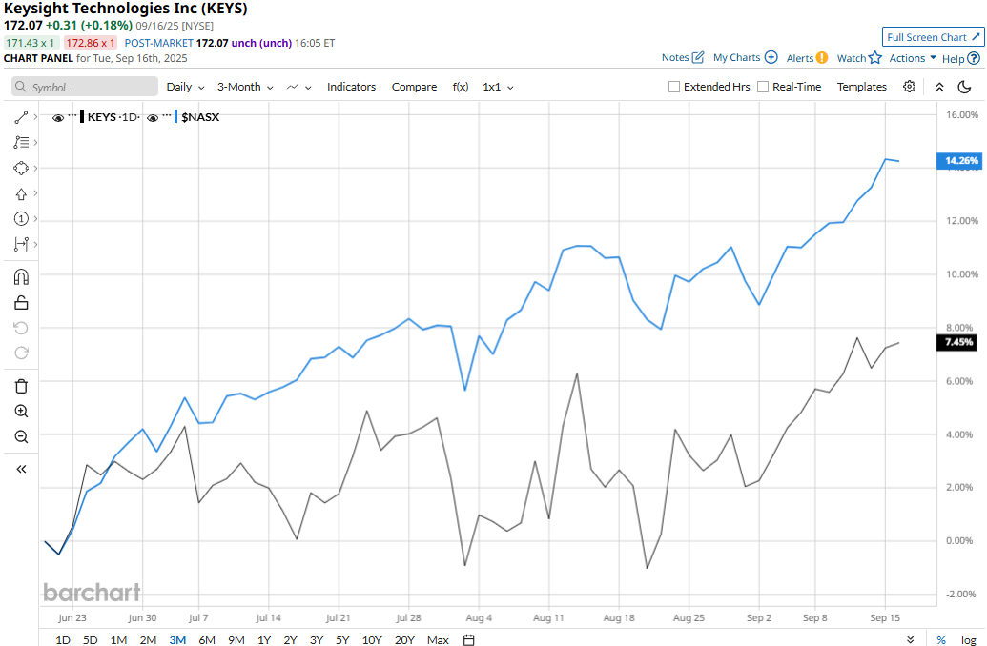Toggle the Extended Hrs checkbox
987x646 pixels.
(x=674, y=87)
